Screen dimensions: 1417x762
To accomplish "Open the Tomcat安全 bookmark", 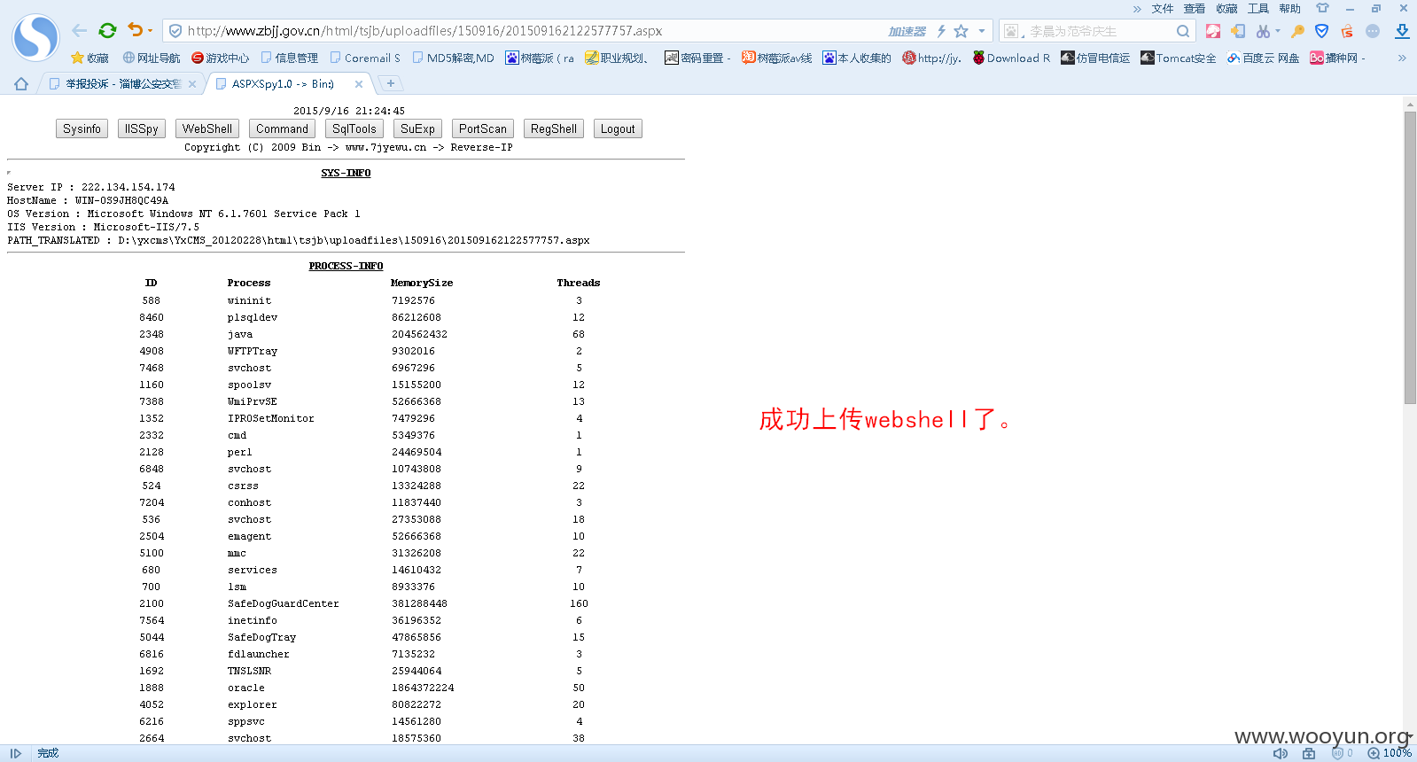I will point(1179,58).
